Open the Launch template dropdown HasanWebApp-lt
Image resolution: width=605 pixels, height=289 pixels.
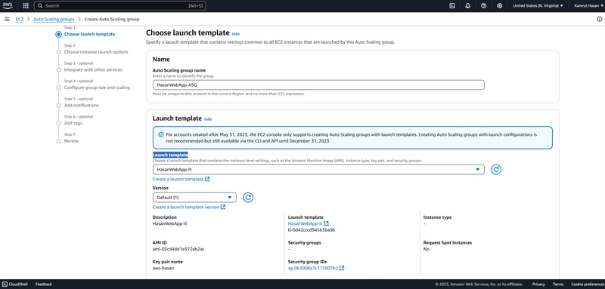coord(318,169)
